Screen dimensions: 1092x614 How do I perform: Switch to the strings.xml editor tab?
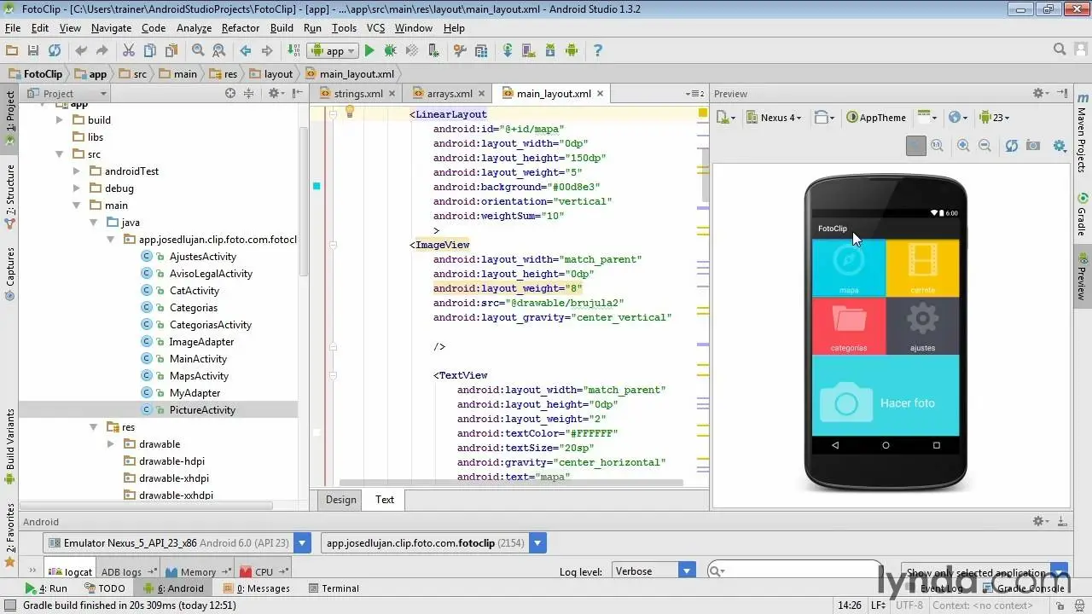(357, 94)
